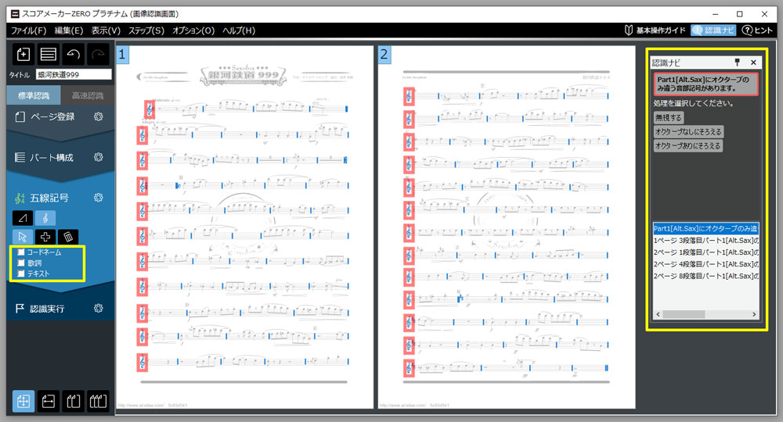
Task: Click the オクターブありにそろえる button
Action: (x=688, y=145)
